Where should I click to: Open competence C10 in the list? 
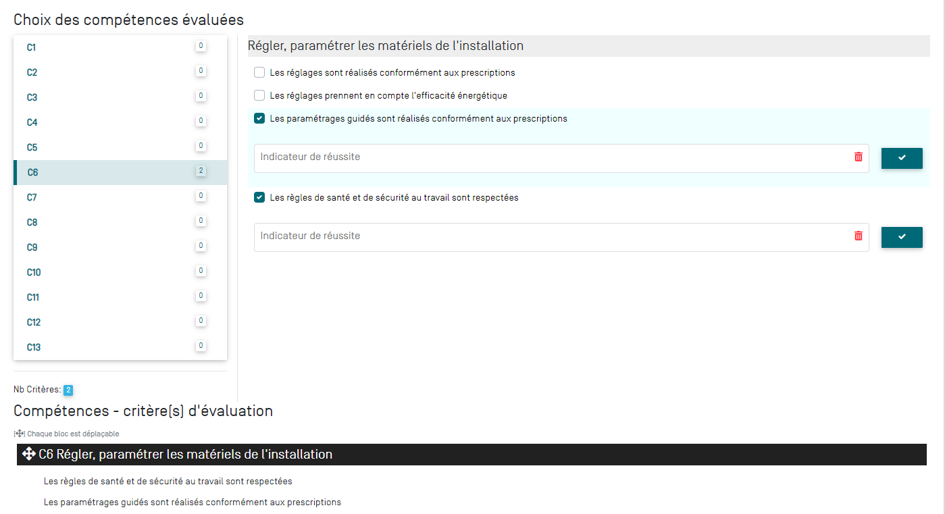(34, 272)
